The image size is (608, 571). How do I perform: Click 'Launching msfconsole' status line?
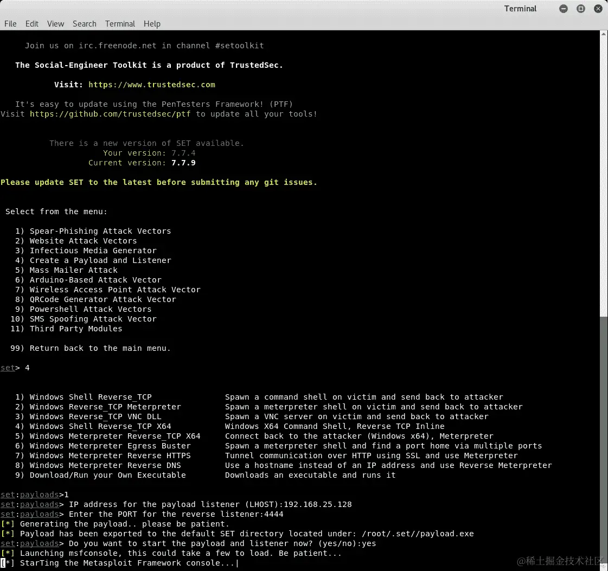[x=171, y=553]
